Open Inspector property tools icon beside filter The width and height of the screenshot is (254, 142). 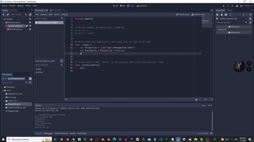tap(250, 22)
